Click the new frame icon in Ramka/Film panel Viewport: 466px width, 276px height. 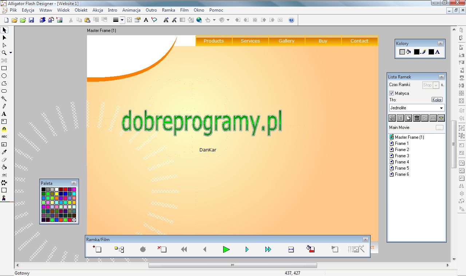[97, 249]
